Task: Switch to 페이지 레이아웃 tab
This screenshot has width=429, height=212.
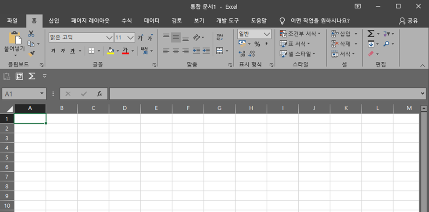Action: point(90,21)
